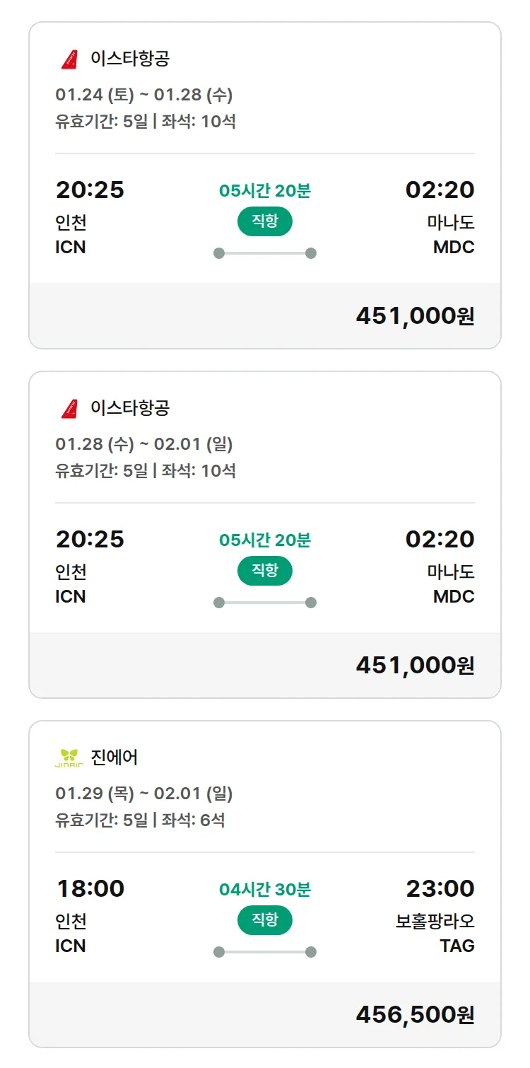Click the Jin Air butterfly logo
The width and height of the screenshot is (530, 1068).
pyautogui.click(x=69, y=758)
